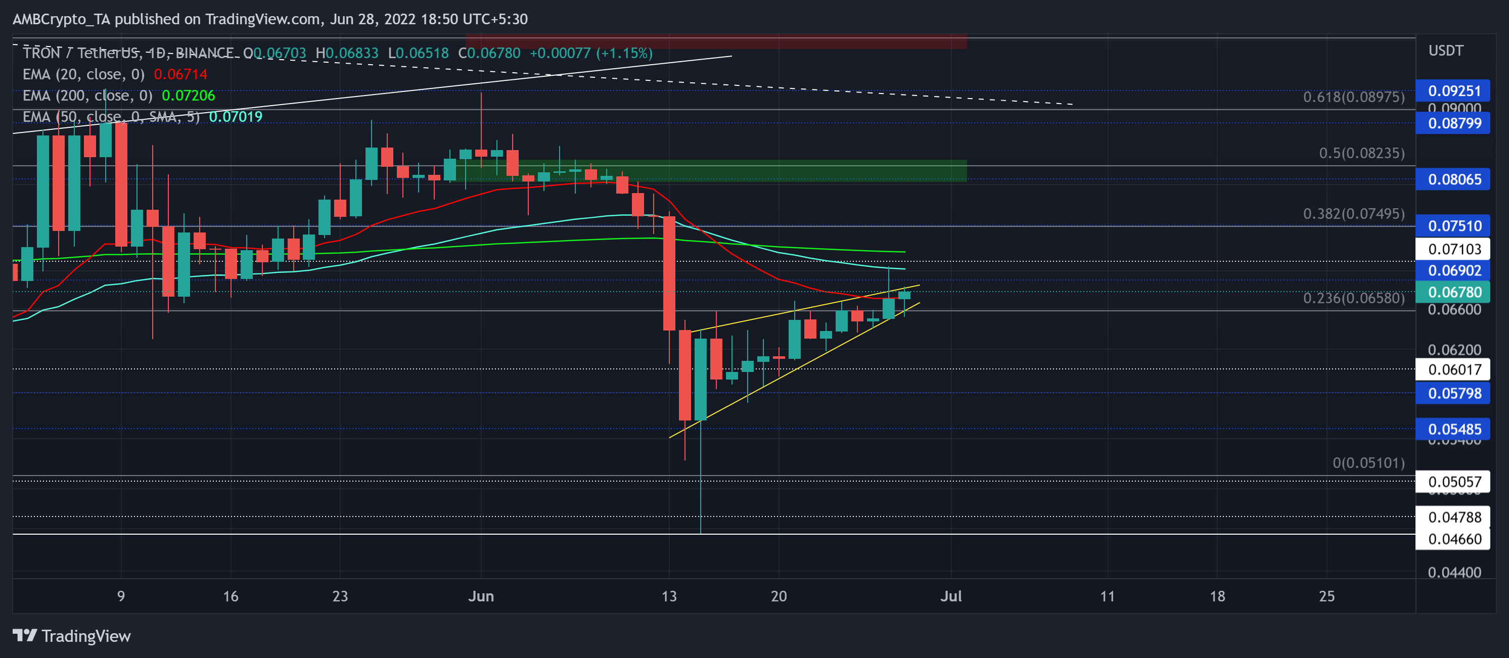
Task: Click the 13 date marker on time axis
Action: pos(669,596)
